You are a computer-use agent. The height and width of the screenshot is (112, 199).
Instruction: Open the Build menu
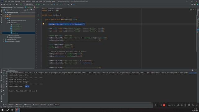33,2
